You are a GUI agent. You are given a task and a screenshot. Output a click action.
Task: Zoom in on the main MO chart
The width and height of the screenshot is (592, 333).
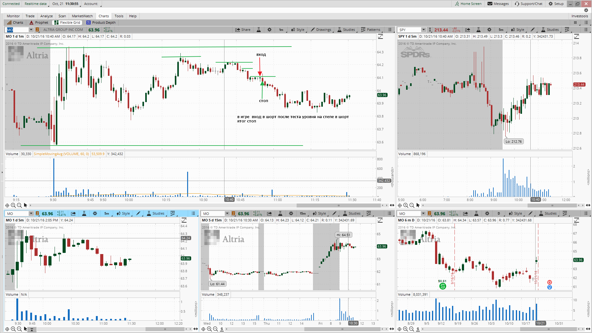click(x=13, y=205)
